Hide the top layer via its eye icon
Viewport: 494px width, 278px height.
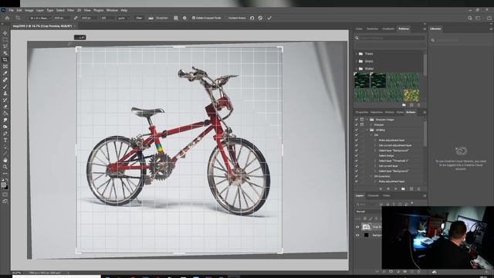357,227
